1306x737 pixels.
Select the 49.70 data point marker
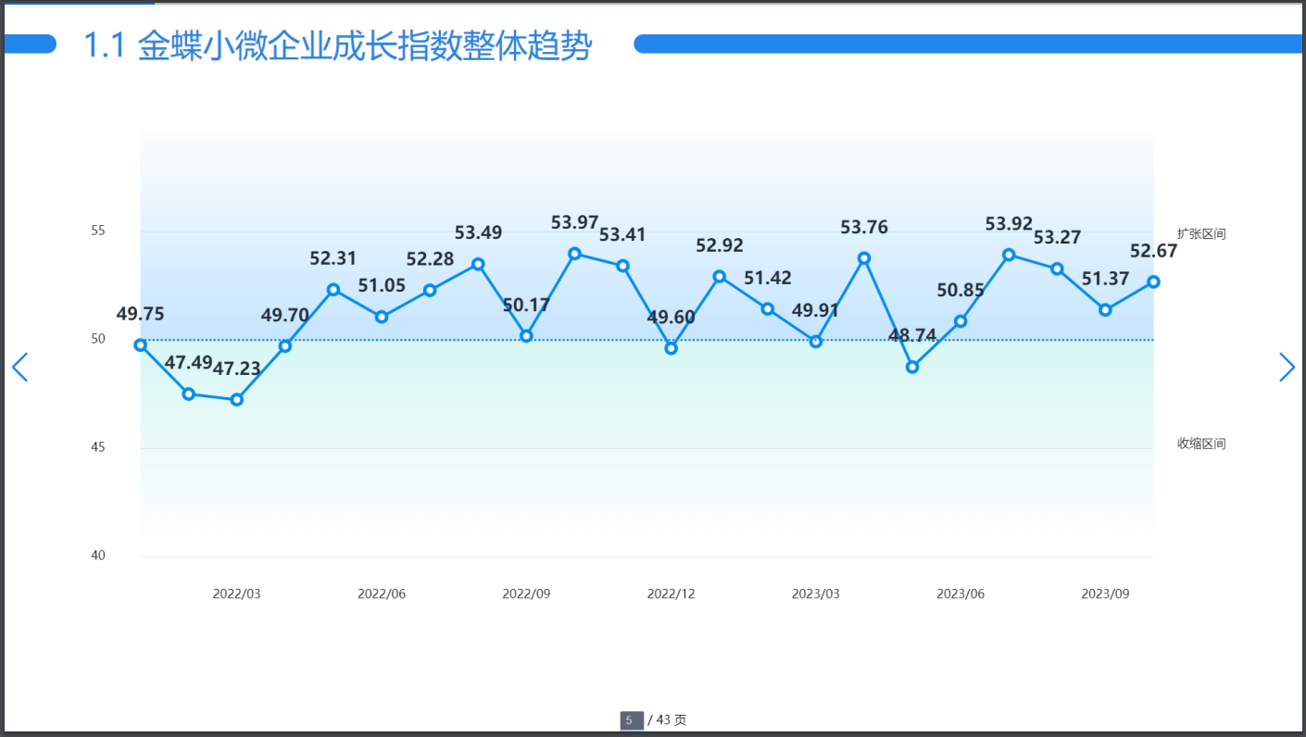(285, 346)
